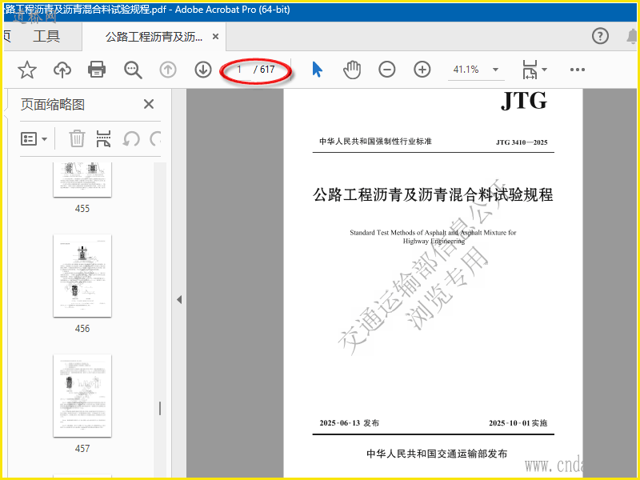
Task: Select page 457 thumbnail
Action: 82,395
